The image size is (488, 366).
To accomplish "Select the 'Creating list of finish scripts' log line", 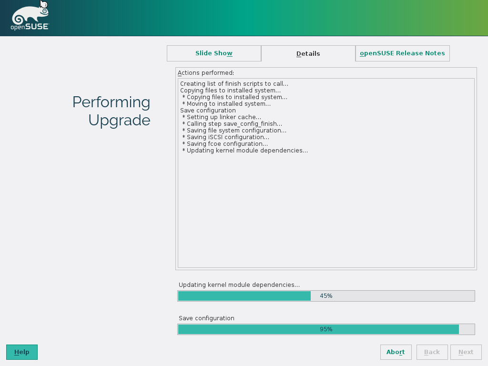I will click(x=234, y=84).
